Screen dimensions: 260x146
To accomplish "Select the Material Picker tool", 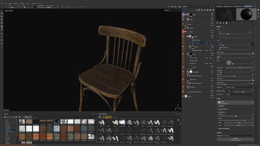I will point(2,29).
